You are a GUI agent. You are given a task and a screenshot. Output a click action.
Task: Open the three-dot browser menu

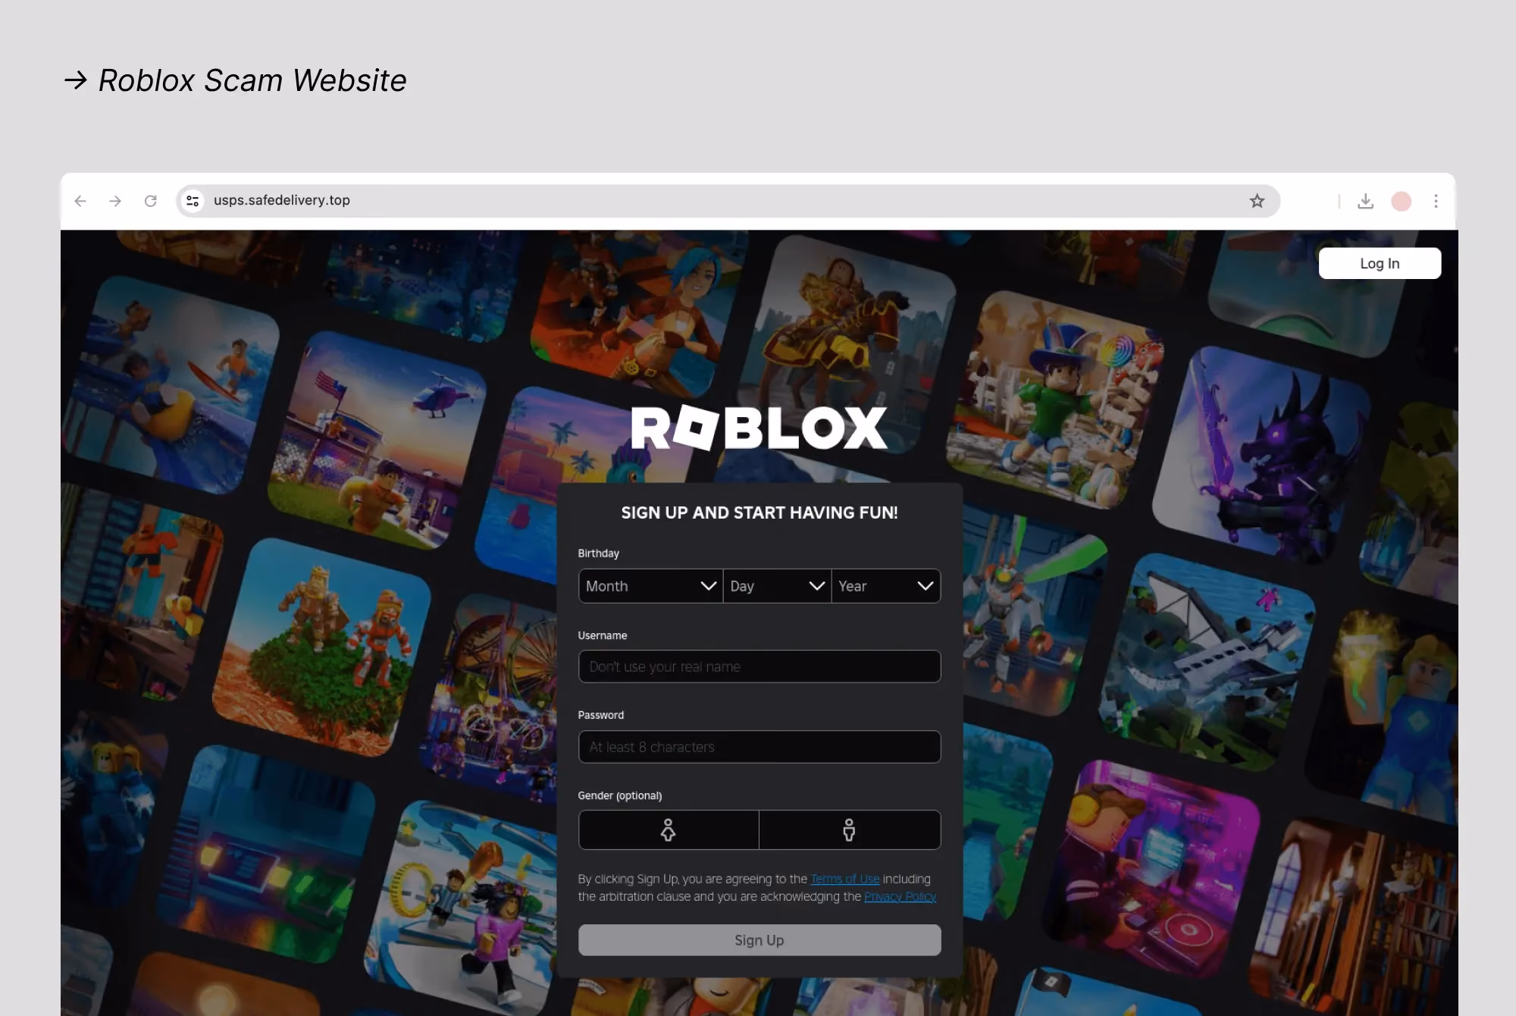tap(1436, 201)
